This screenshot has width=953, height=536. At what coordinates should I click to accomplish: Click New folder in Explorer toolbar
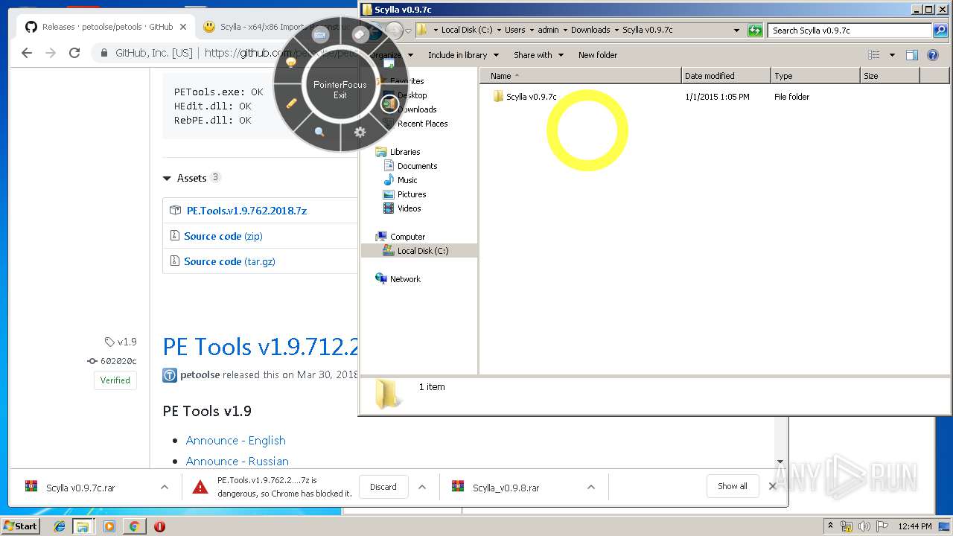pyautogui.click(x=598, y=55)
